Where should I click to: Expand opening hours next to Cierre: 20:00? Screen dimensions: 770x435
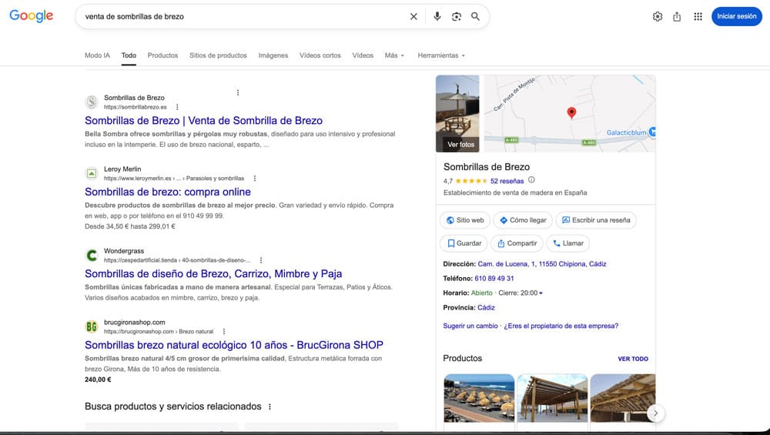pyautogui.click(x=541, y=293)
